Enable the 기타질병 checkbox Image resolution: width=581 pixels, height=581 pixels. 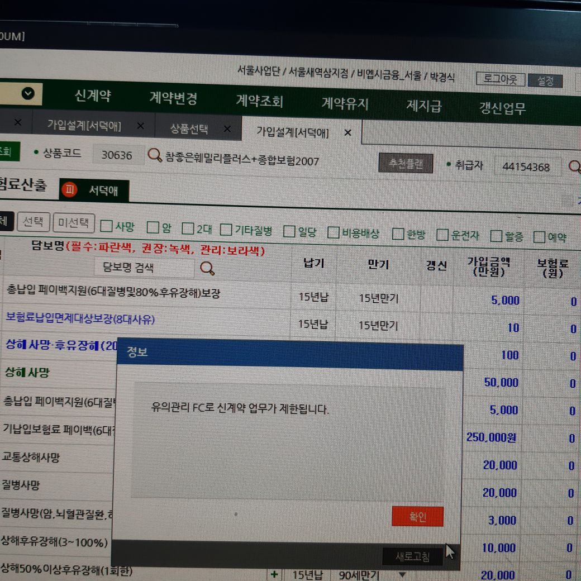tap(226, 229)
